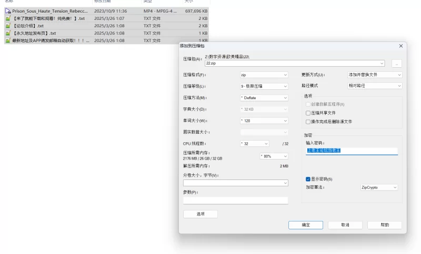
Task: Select file name 【永久地址发布页】.txt
Action: click(34, 33)
